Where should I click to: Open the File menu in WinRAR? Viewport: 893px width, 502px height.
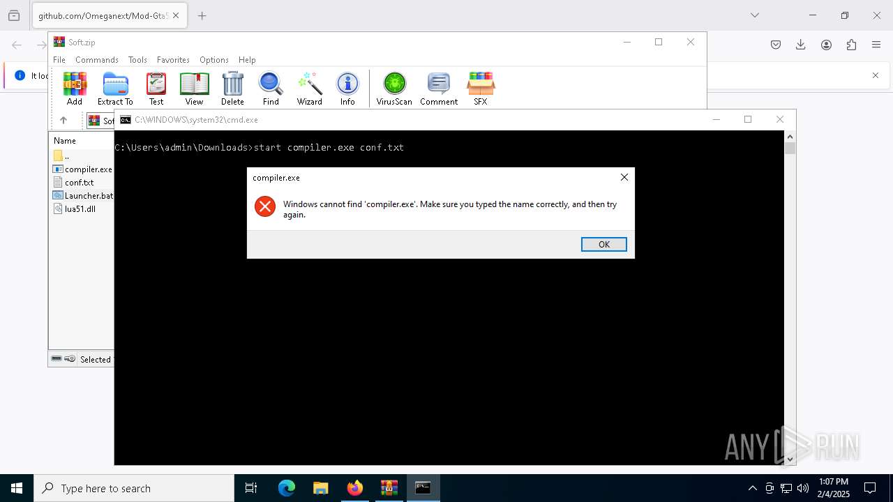pos(59,60)
